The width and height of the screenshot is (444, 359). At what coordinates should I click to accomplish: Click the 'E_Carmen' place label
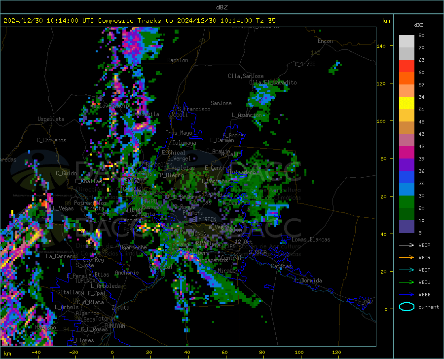click(222, 140)
